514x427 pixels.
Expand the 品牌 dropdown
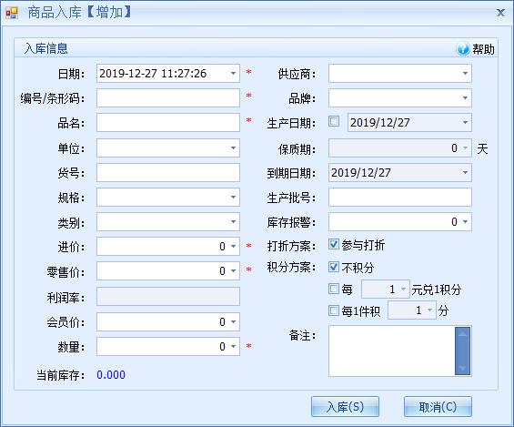pyautogui.click(x=465, y=97)
